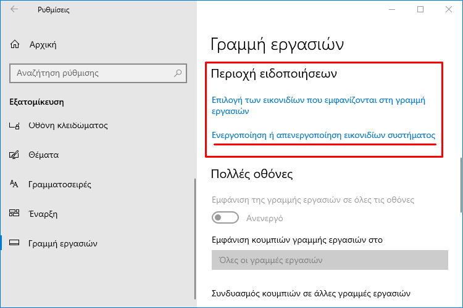The width and height of the screenshot is (463, 308).
Task: Click the Έναρξη start icon
Action: 14,213
